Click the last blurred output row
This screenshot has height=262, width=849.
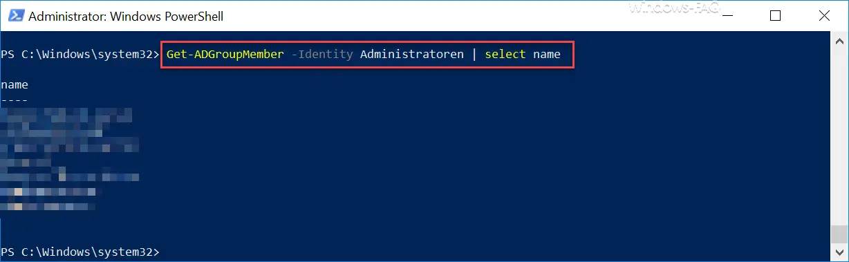[x=48, y=206]
